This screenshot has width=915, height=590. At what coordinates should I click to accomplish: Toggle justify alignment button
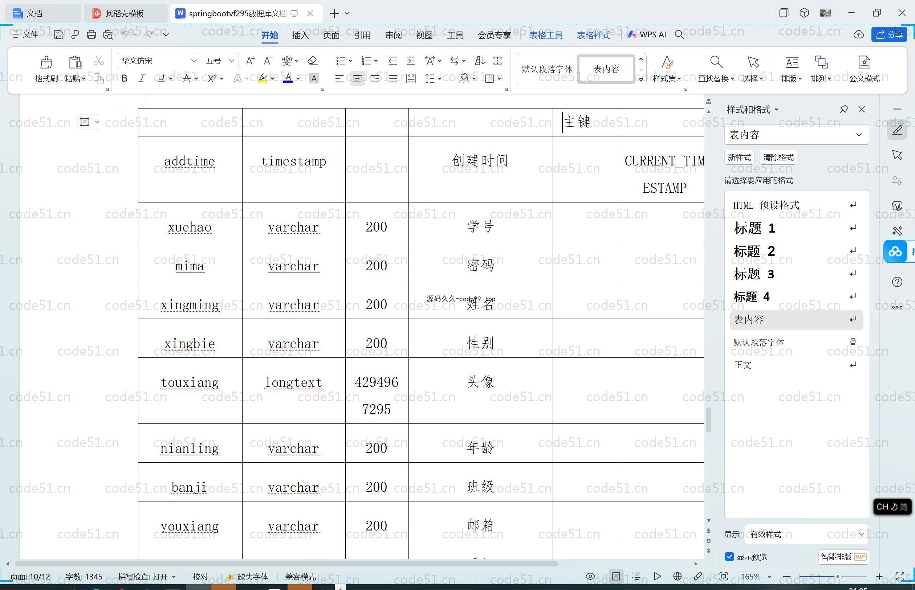pos(393,78)
